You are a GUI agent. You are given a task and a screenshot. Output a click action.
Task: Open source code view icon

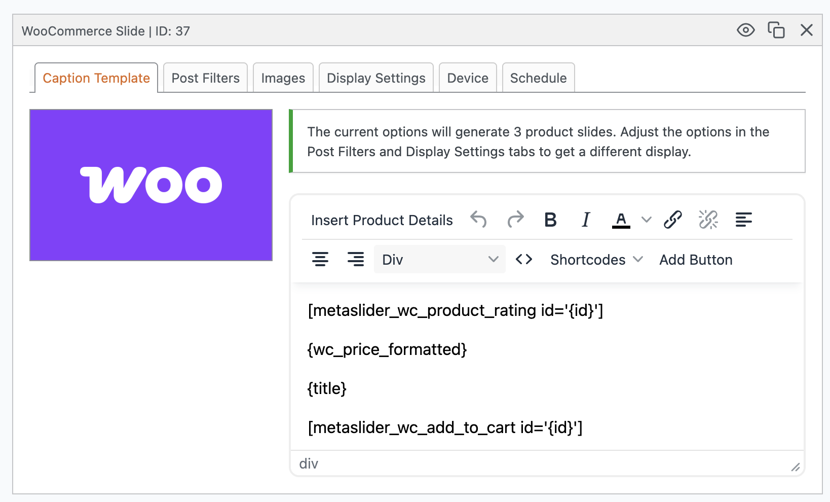(x=524, y=259)
